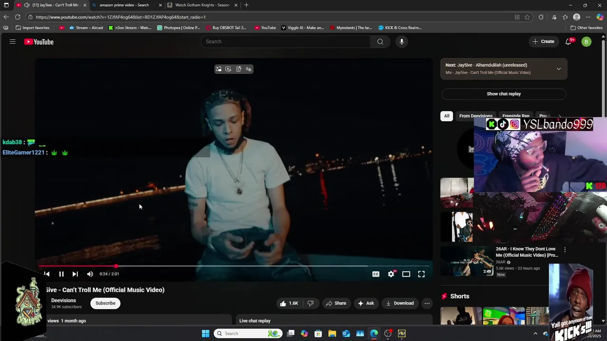The width and height of the screenshot is (607, 341).
Task: Skip to the previous video in player
Action: point(46,274)
